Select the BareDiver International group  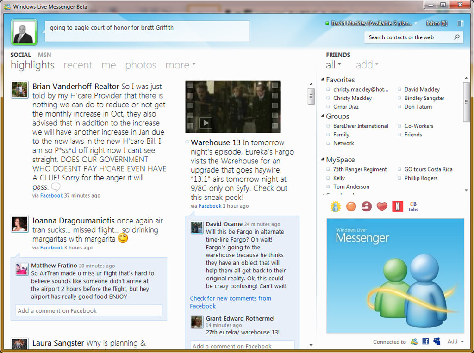point(361,126)
